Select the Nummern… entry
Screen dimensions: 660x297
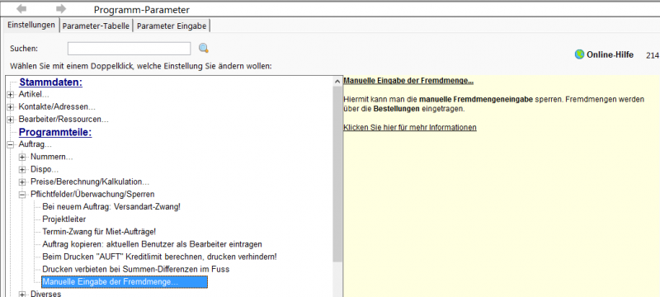pyautogui.click(x=52, y=158)
